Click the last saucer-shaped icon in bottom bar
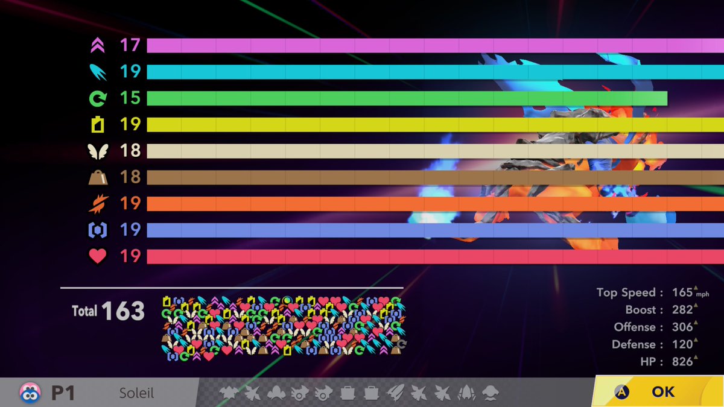The width and height of the screenshot is (724, 407). (x=492, y=393)
